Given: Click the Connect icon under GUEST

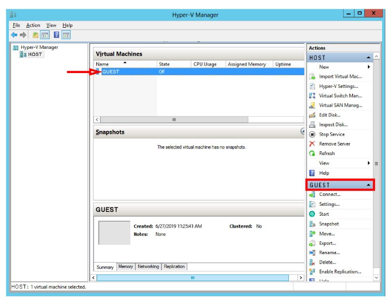Looking at the screenshot, I should (312, 194).
